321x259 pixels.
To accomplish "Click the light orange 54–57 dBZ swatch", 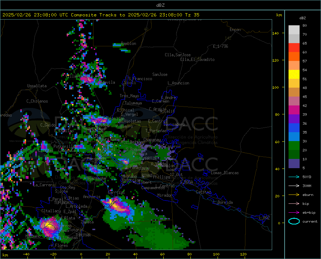I will (x=294, y=66).
